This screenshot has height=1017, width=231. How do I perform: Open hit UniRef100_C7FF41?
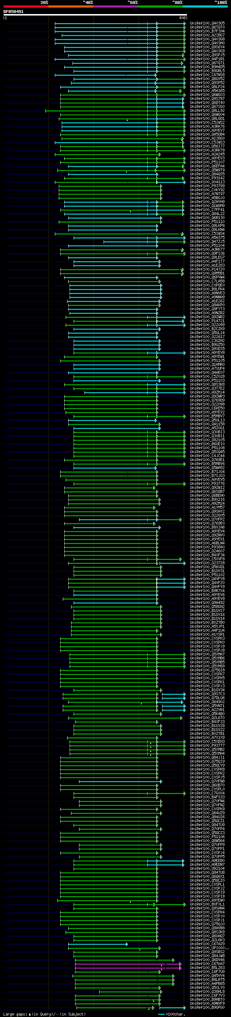(207, 210)
